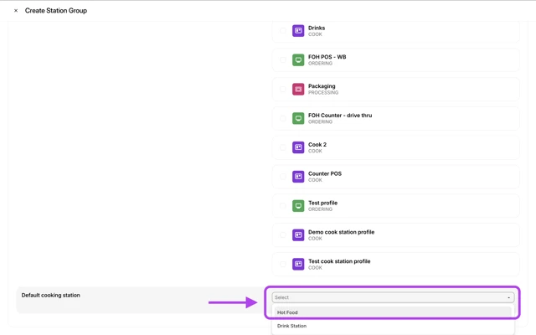Enable the Drinks station checkbox
This screenshot has width=536, height=335.
pyautogui.click(x=282, y=31)
